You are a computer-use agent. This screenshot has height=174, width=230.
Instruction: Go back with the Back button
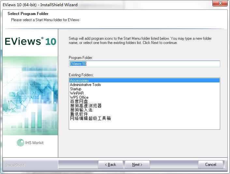(x=110, y=165)
